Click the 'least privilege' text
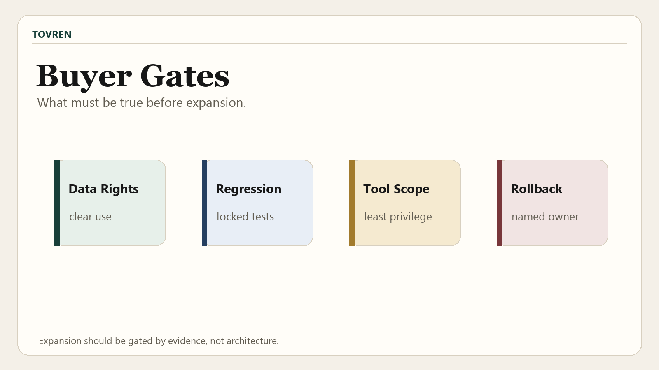This screenshot has width=659, height=370. pos(398,217)
